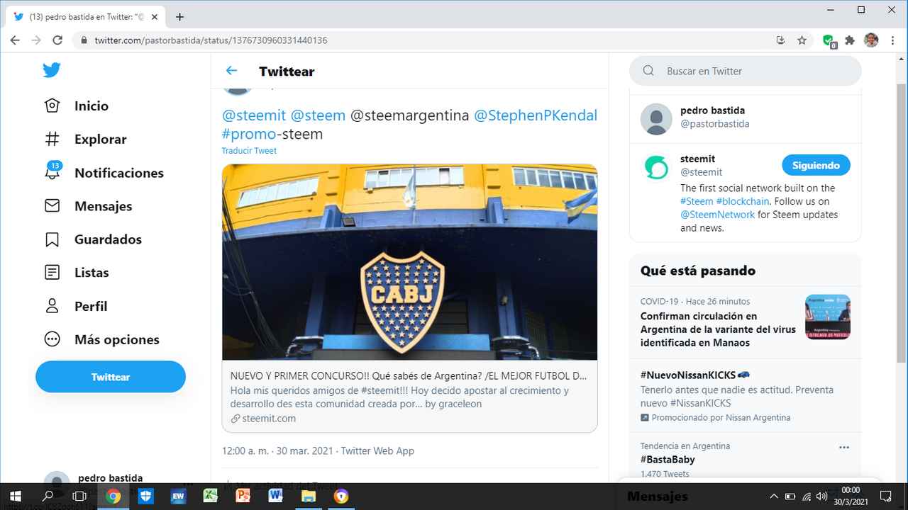The image size is (908, 510).
Task: Open the Chrome three-dot menu
Action: pyautogui.click(x=892, y=40)
